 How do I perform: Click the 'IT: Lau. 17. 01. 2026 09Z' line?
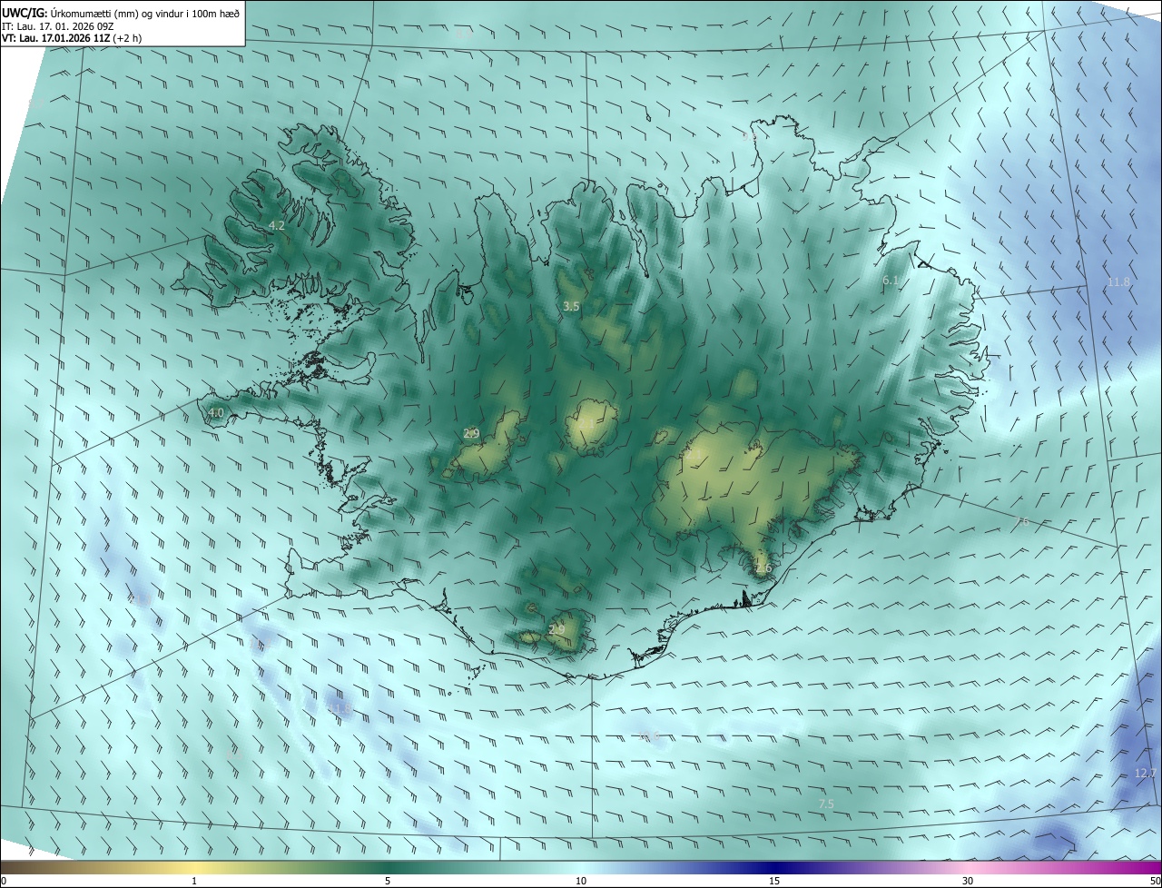coord(58,25)
